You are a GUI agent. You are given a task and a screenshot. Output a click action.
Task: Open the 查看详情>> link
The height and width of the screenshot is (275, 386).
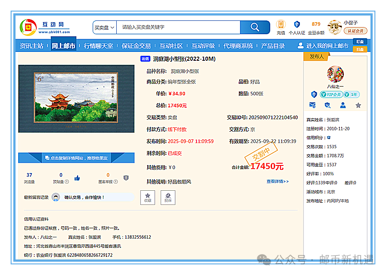point(277,181)
